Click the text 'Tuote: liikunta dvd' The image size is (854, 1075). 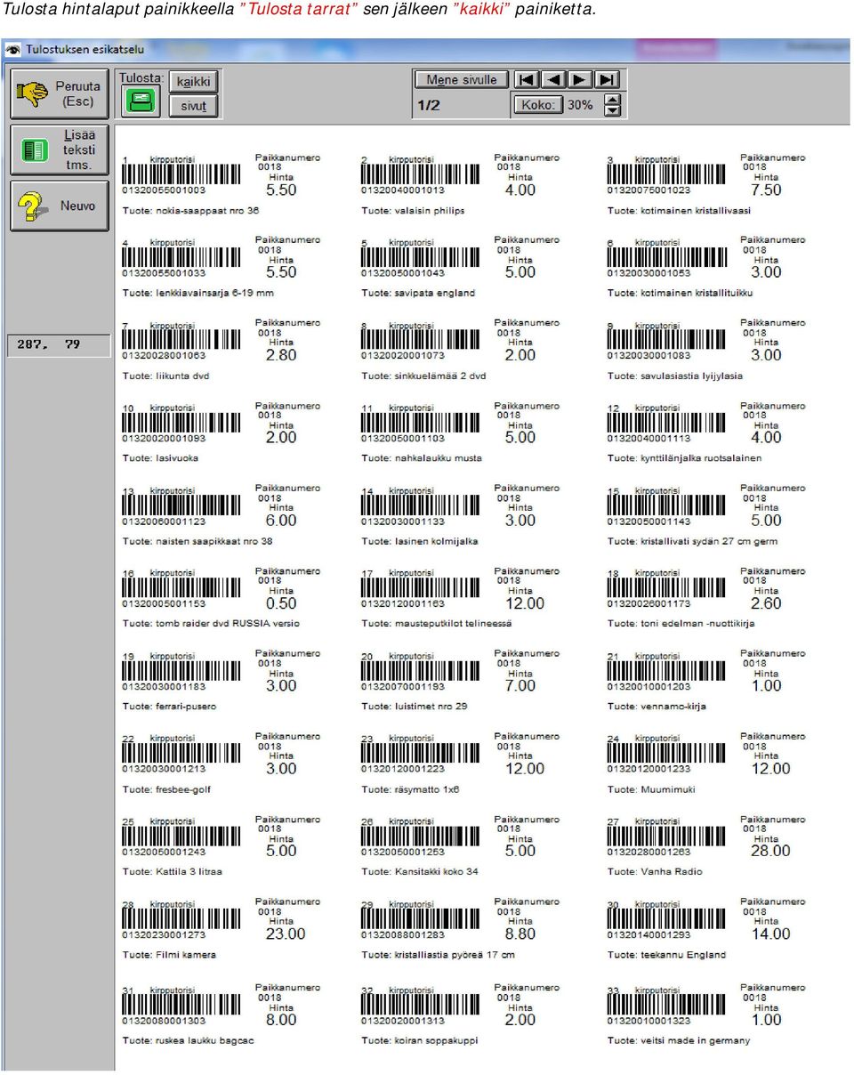(166, 376)
